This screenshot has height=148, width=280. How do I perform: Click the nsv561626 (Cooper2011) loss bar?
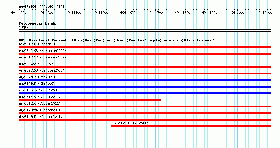tap(145, 107)
